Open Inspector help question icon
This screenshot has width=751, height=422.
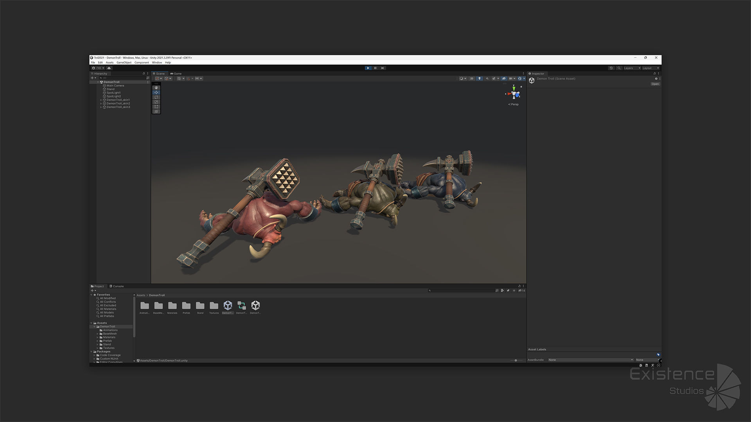point(656,79)
